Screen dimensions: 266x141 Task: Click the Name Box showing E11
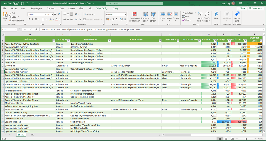(x=9, y=29)
